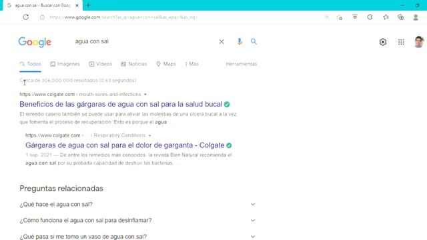Image resolution: width=427 pixels, height=240 pixels.
Task: Click the search box containing 'agua con sal'
Action: pos(144,41)
